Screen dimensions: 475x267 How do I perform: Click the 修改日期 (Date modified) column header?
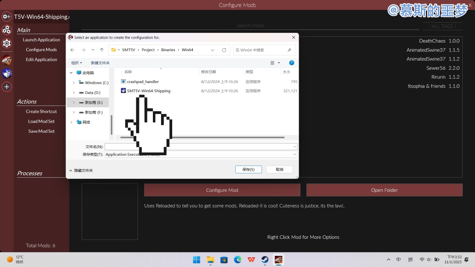click(209, 72)
